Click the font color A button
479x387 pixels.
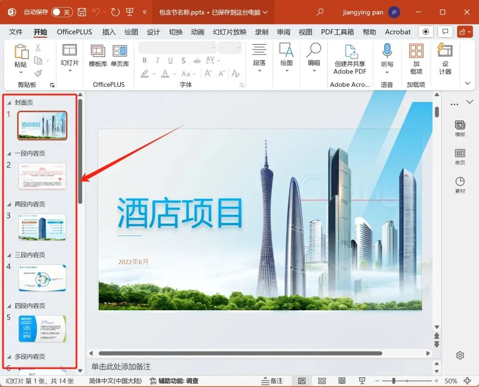coord(165,74)
